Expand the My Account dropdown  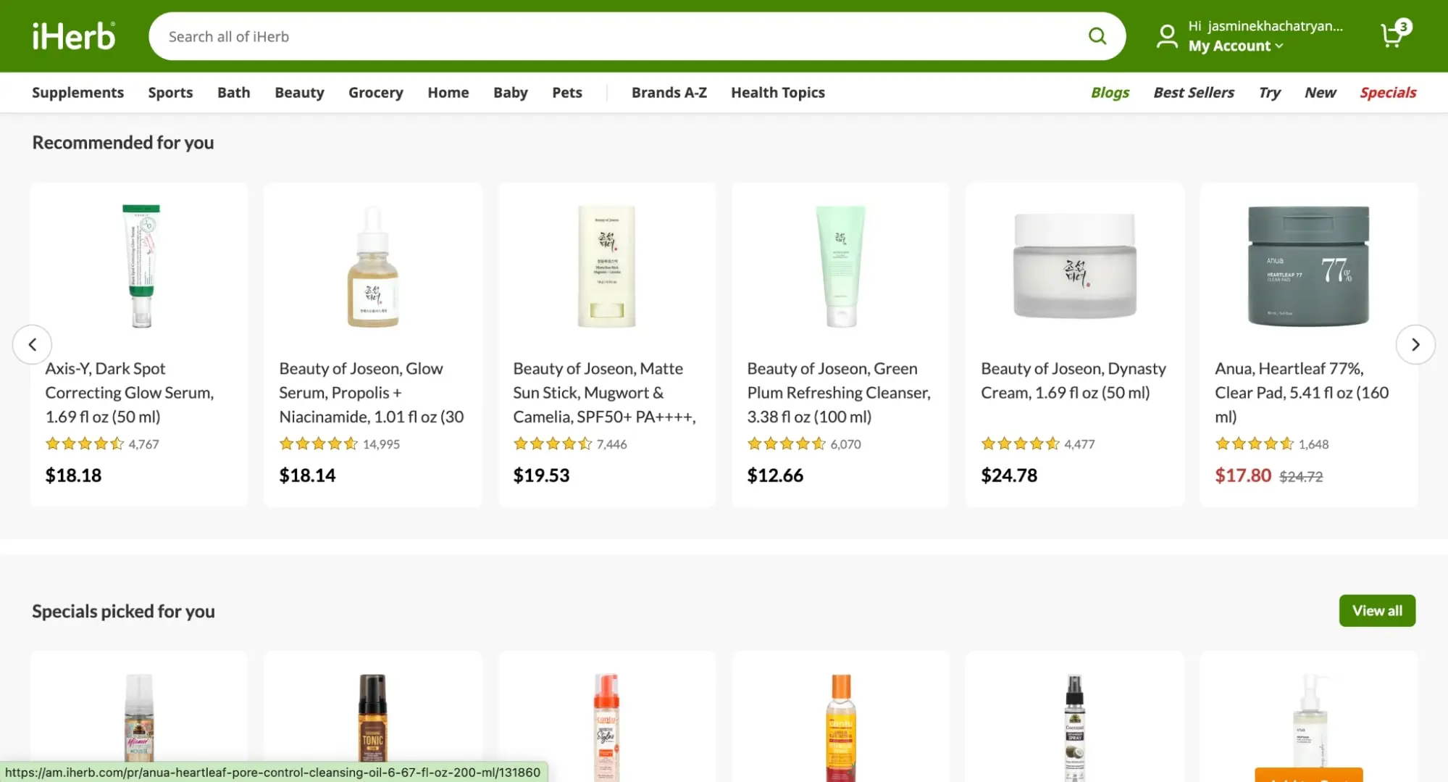1236,46
